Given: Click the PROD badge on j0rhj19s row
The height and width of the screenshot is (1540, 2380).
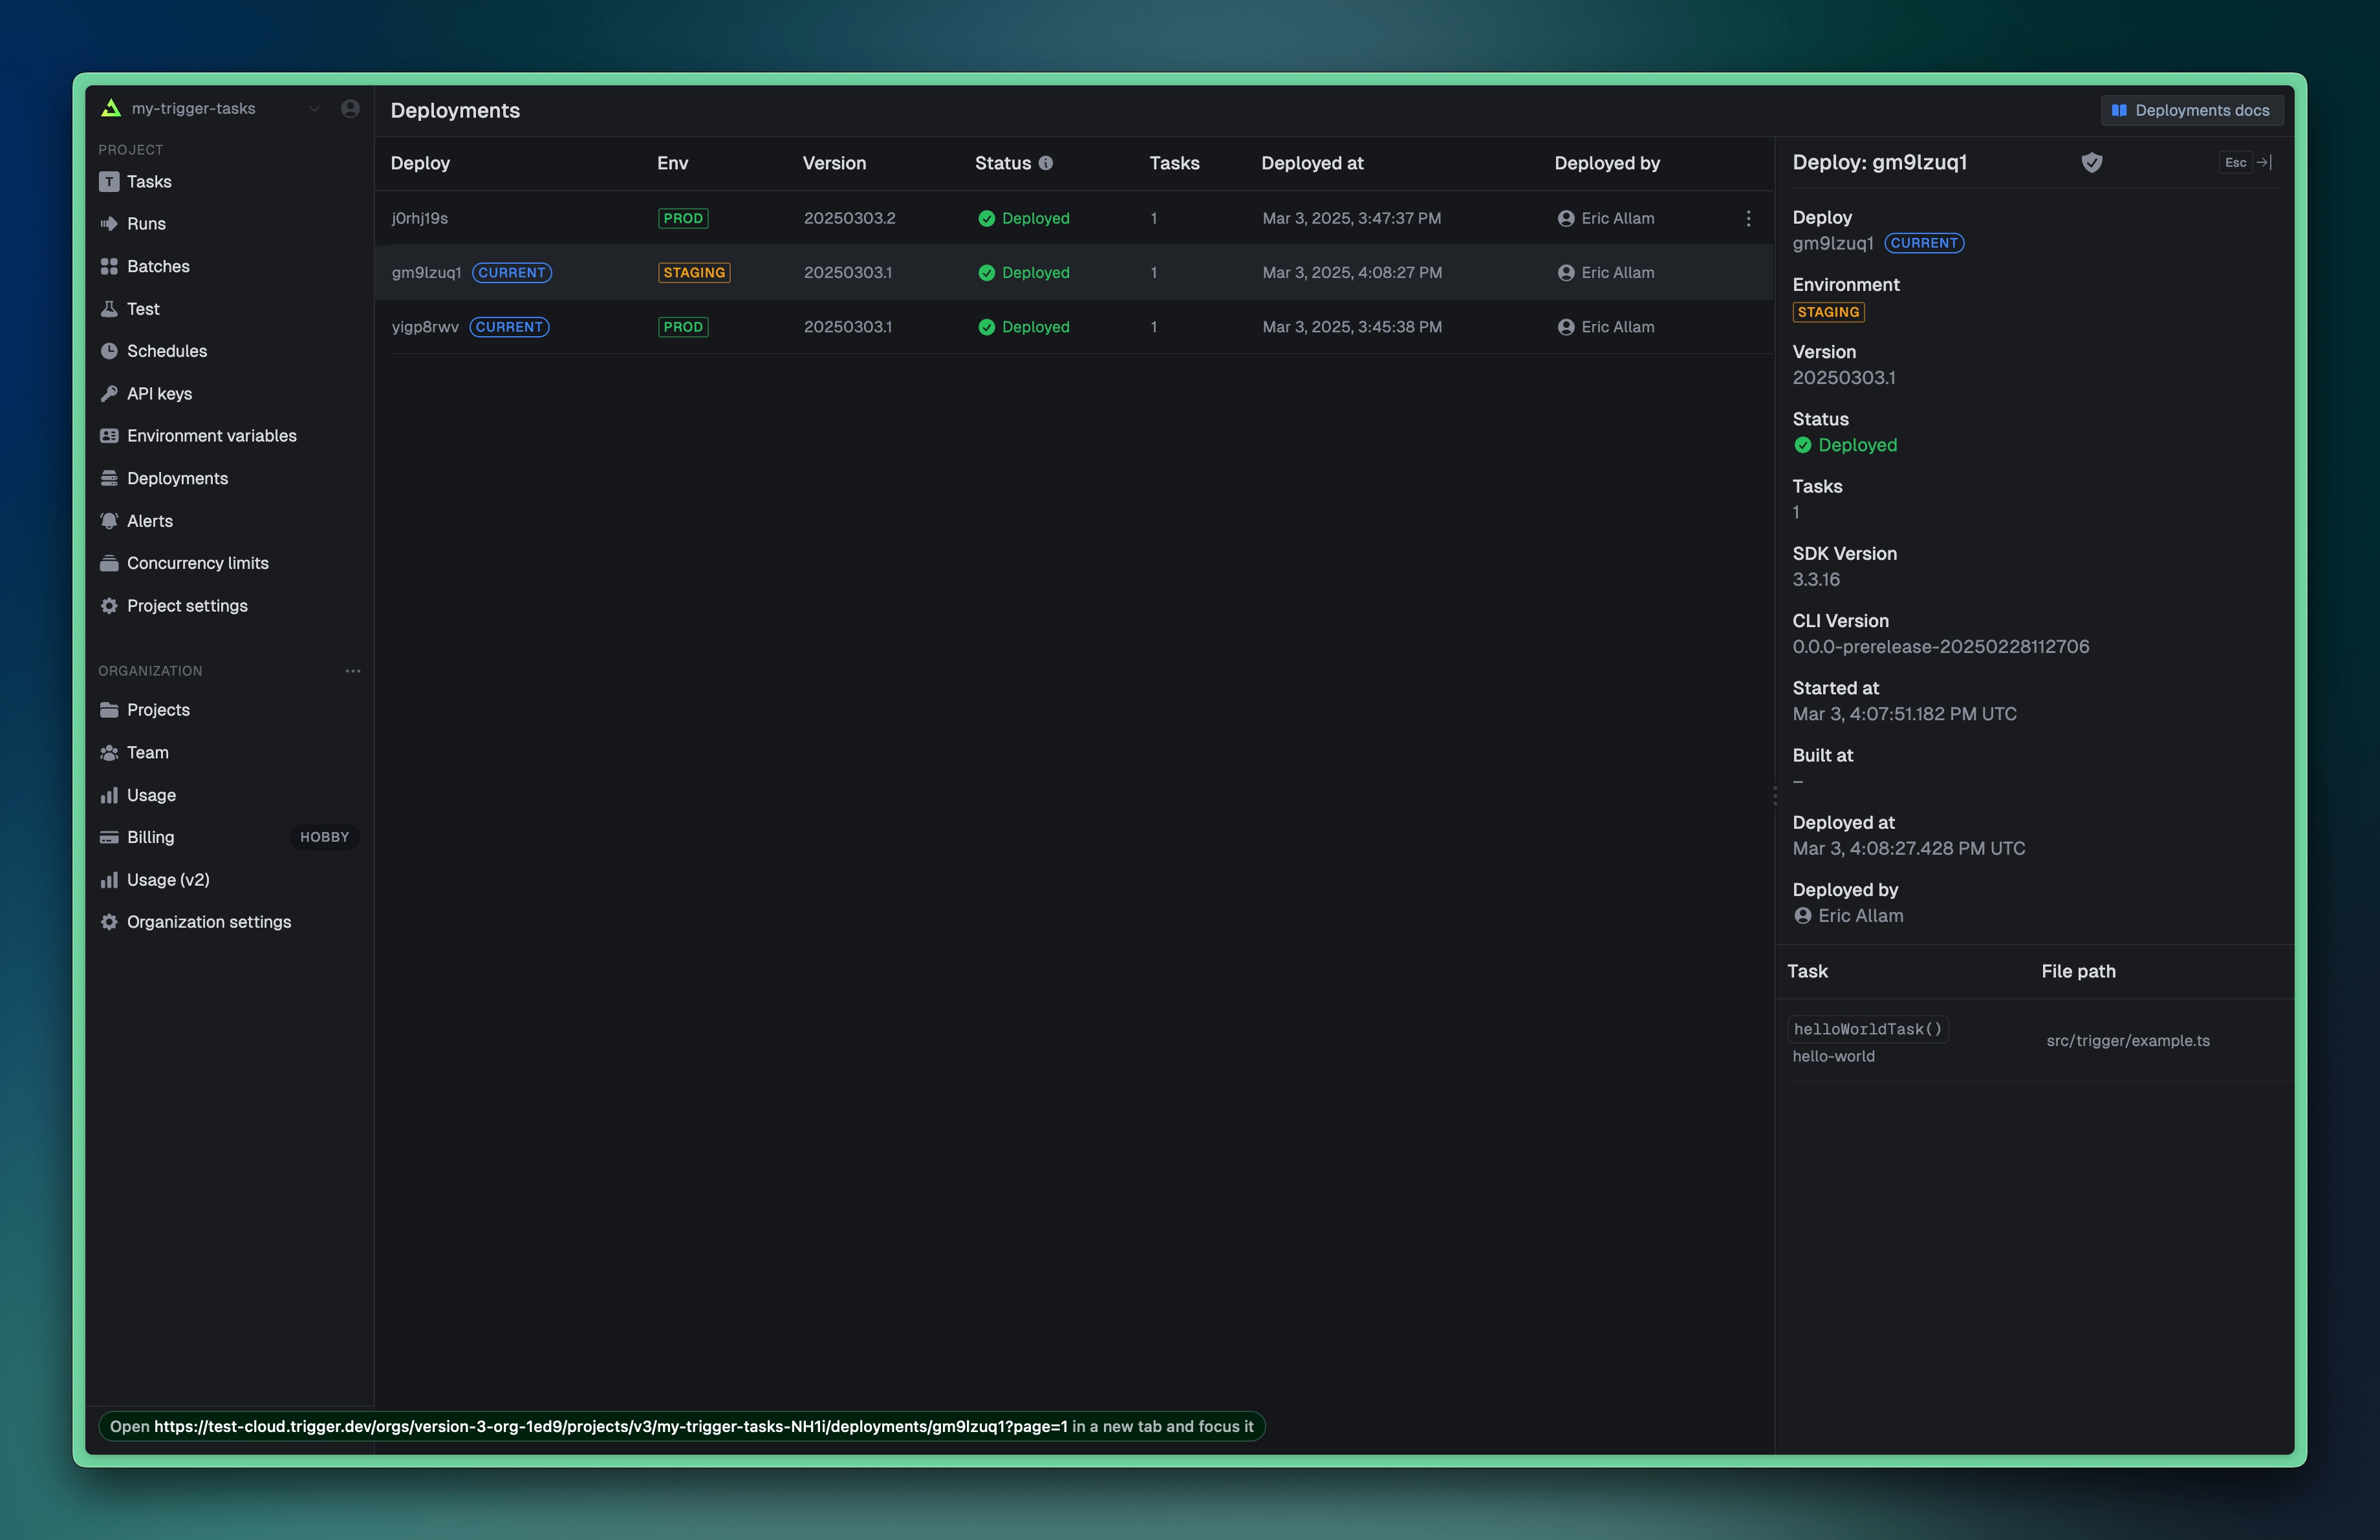Looking at the screenshot, I should tap(683, 218).
